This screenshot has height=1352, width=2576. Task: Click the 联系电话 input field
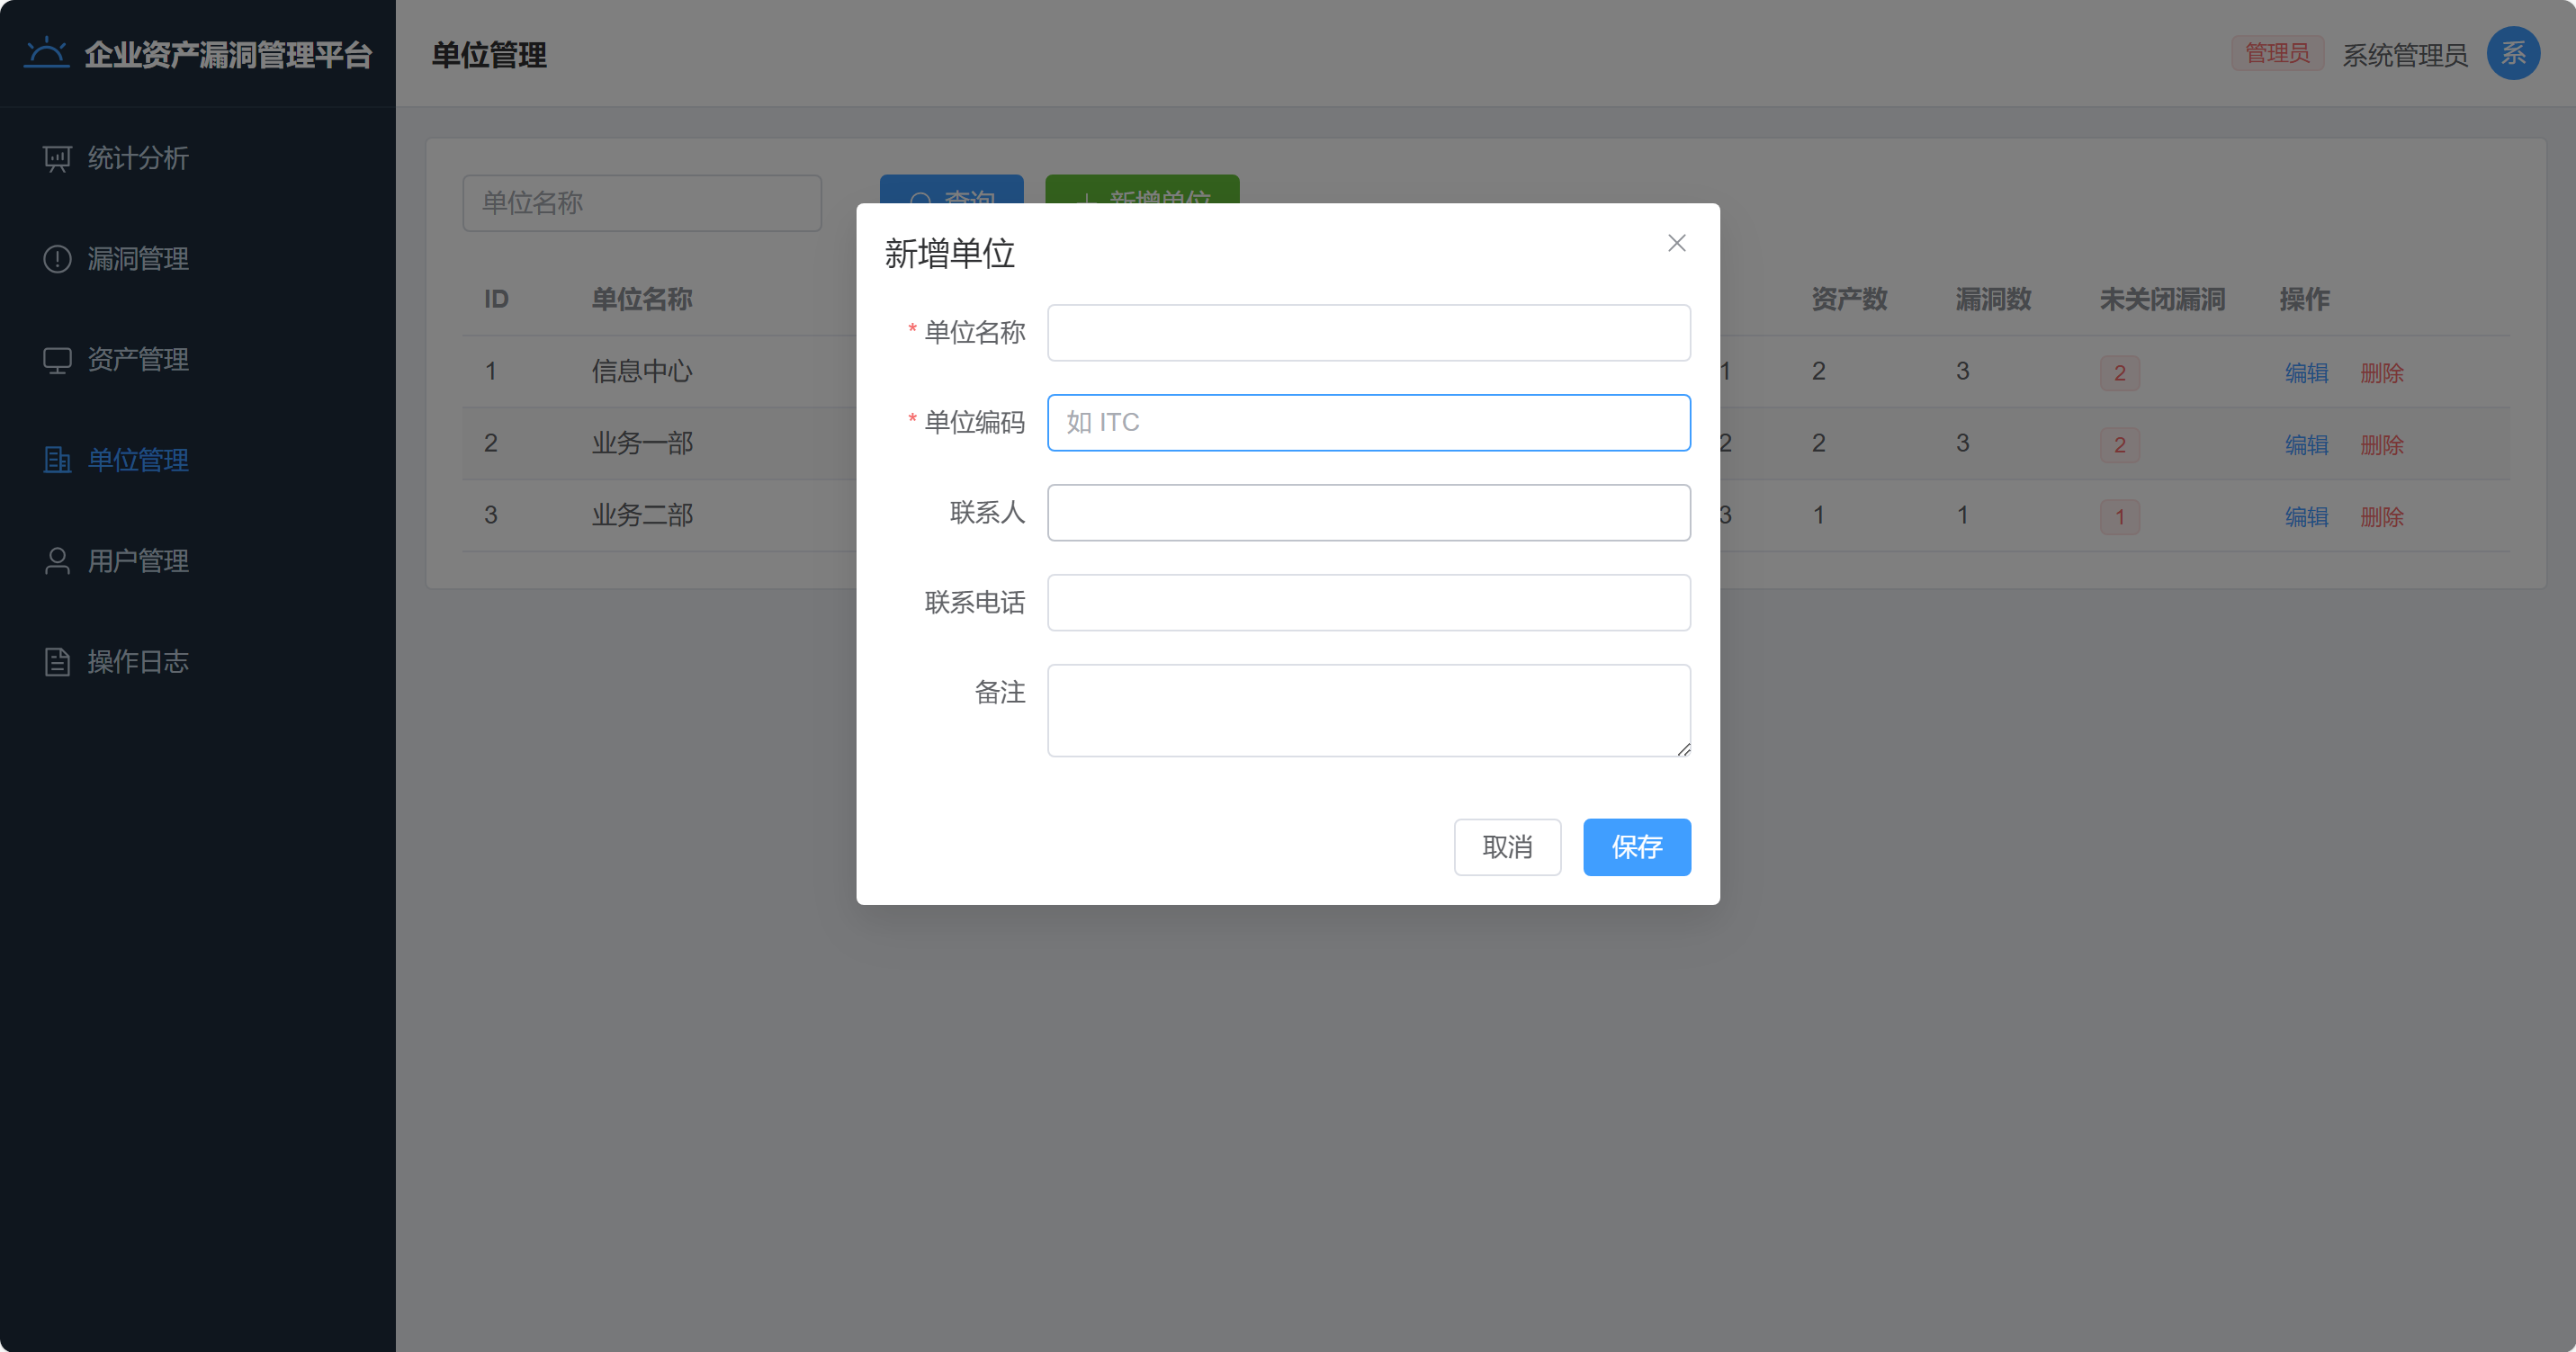pyautogui.click(x=1368, y=603)
